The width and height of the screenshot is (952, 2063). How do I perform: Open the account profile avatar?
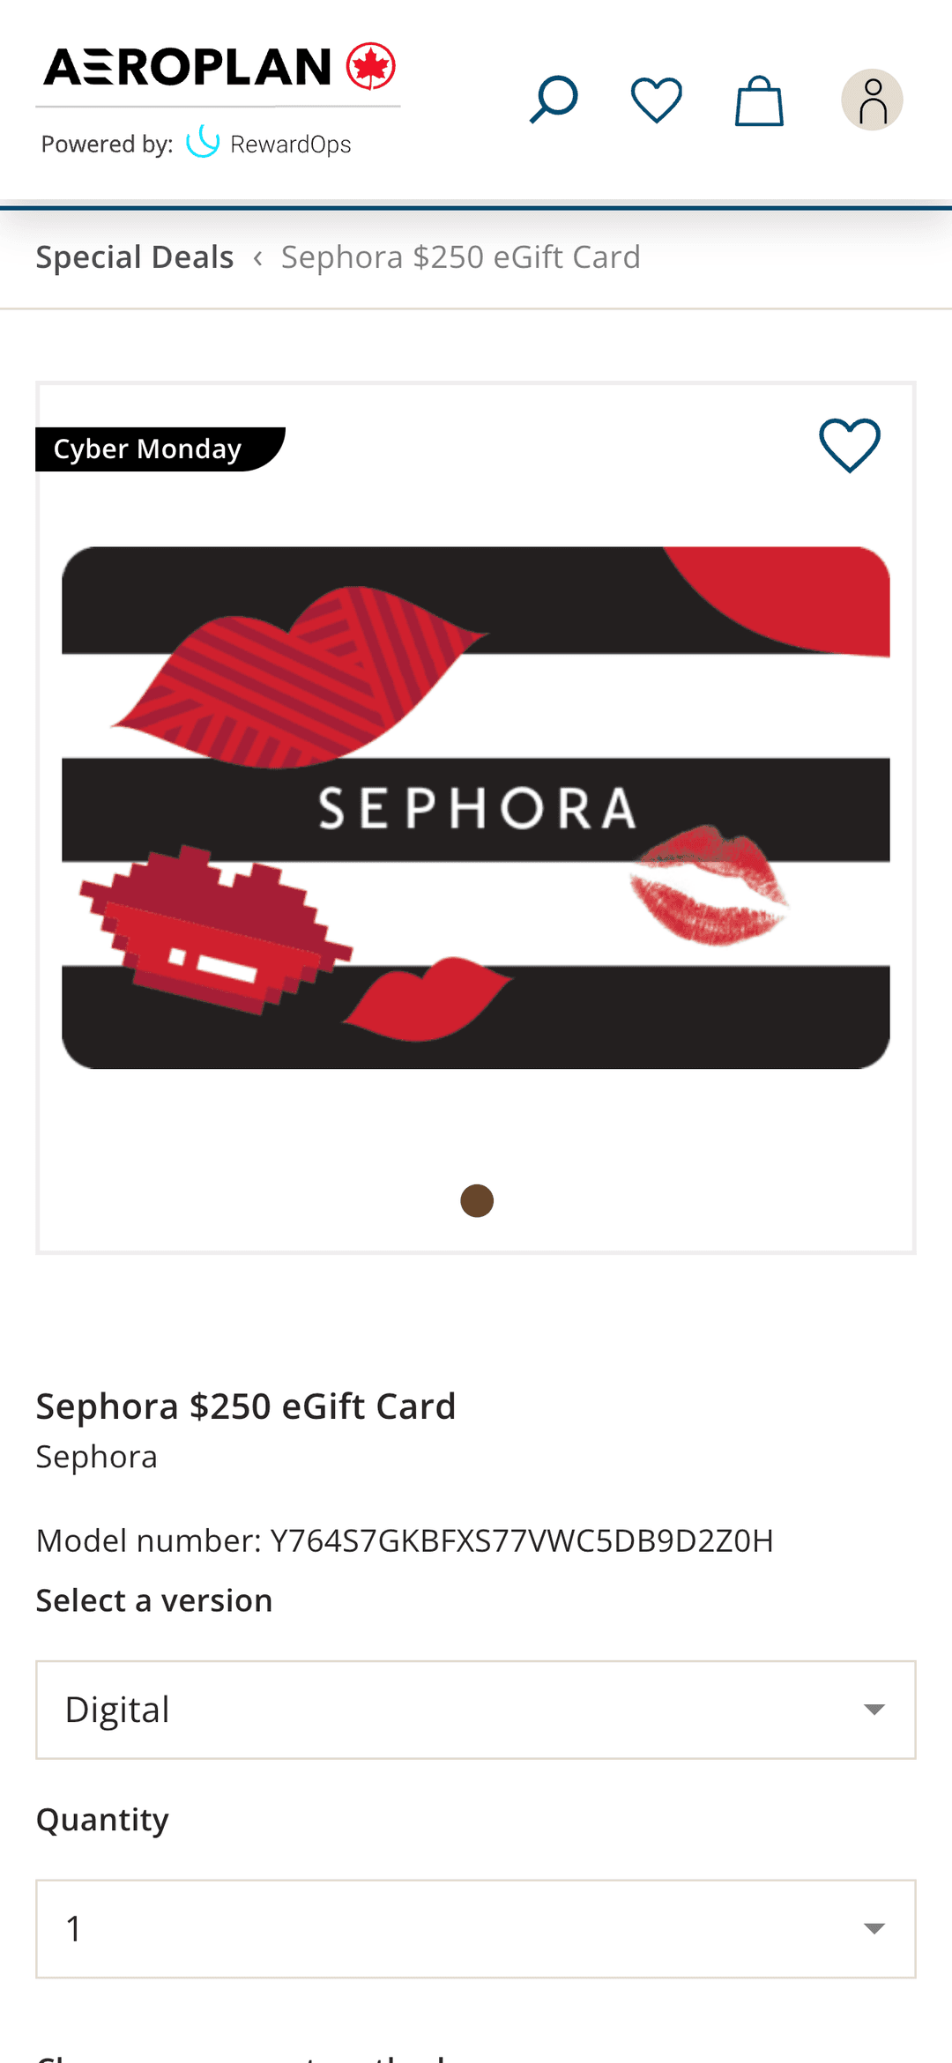[872, 100]
